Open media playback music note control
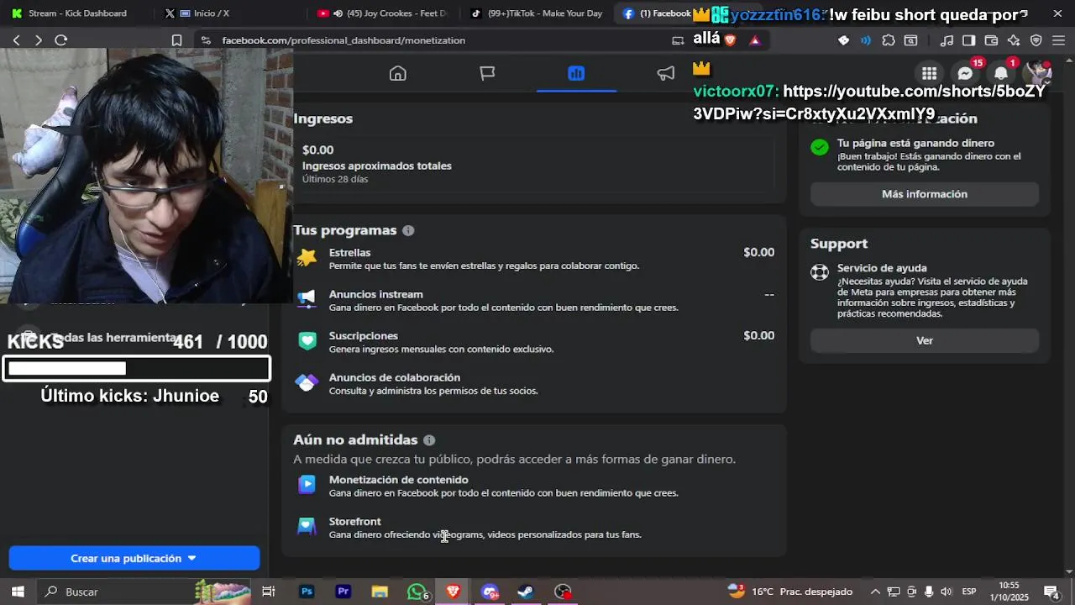The height and width of the screenshot is (605, 1075). pos(947,40)
